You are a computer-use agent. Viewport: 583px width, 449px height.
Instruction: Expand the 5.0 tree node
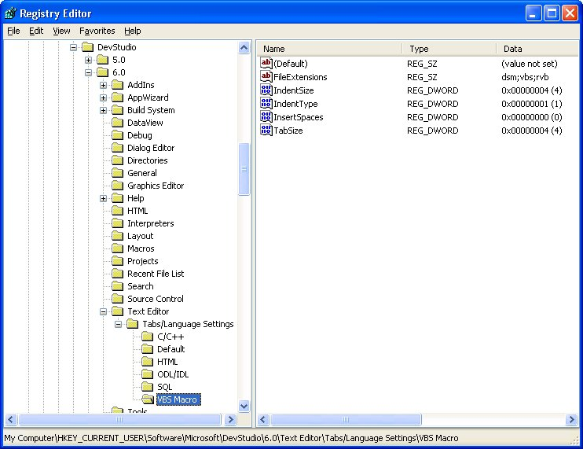coord(88,60)
